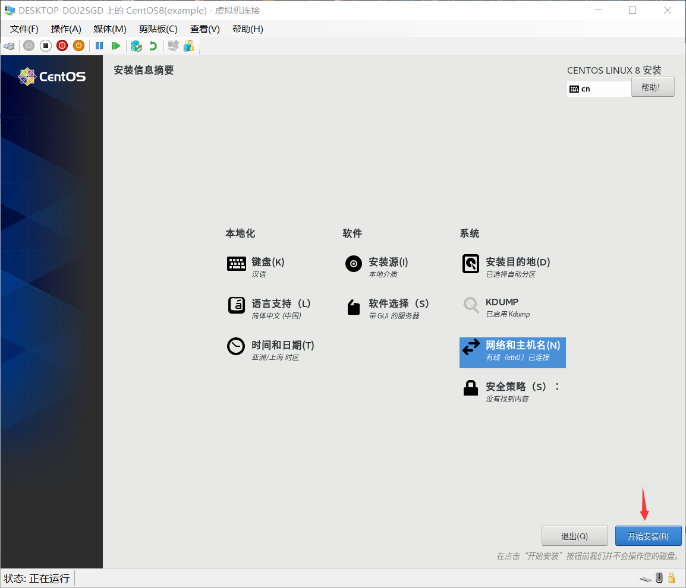Open the 查看(V) menu

click(204, 29)
